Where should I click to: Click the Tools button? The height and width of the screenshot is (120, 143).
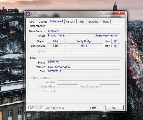[x=93, y=108]
